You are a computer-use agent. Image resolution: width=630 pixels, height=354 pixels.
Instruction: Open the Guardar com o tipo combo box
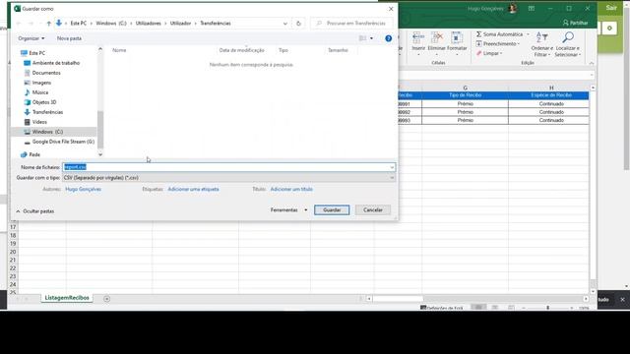[228, 177]
